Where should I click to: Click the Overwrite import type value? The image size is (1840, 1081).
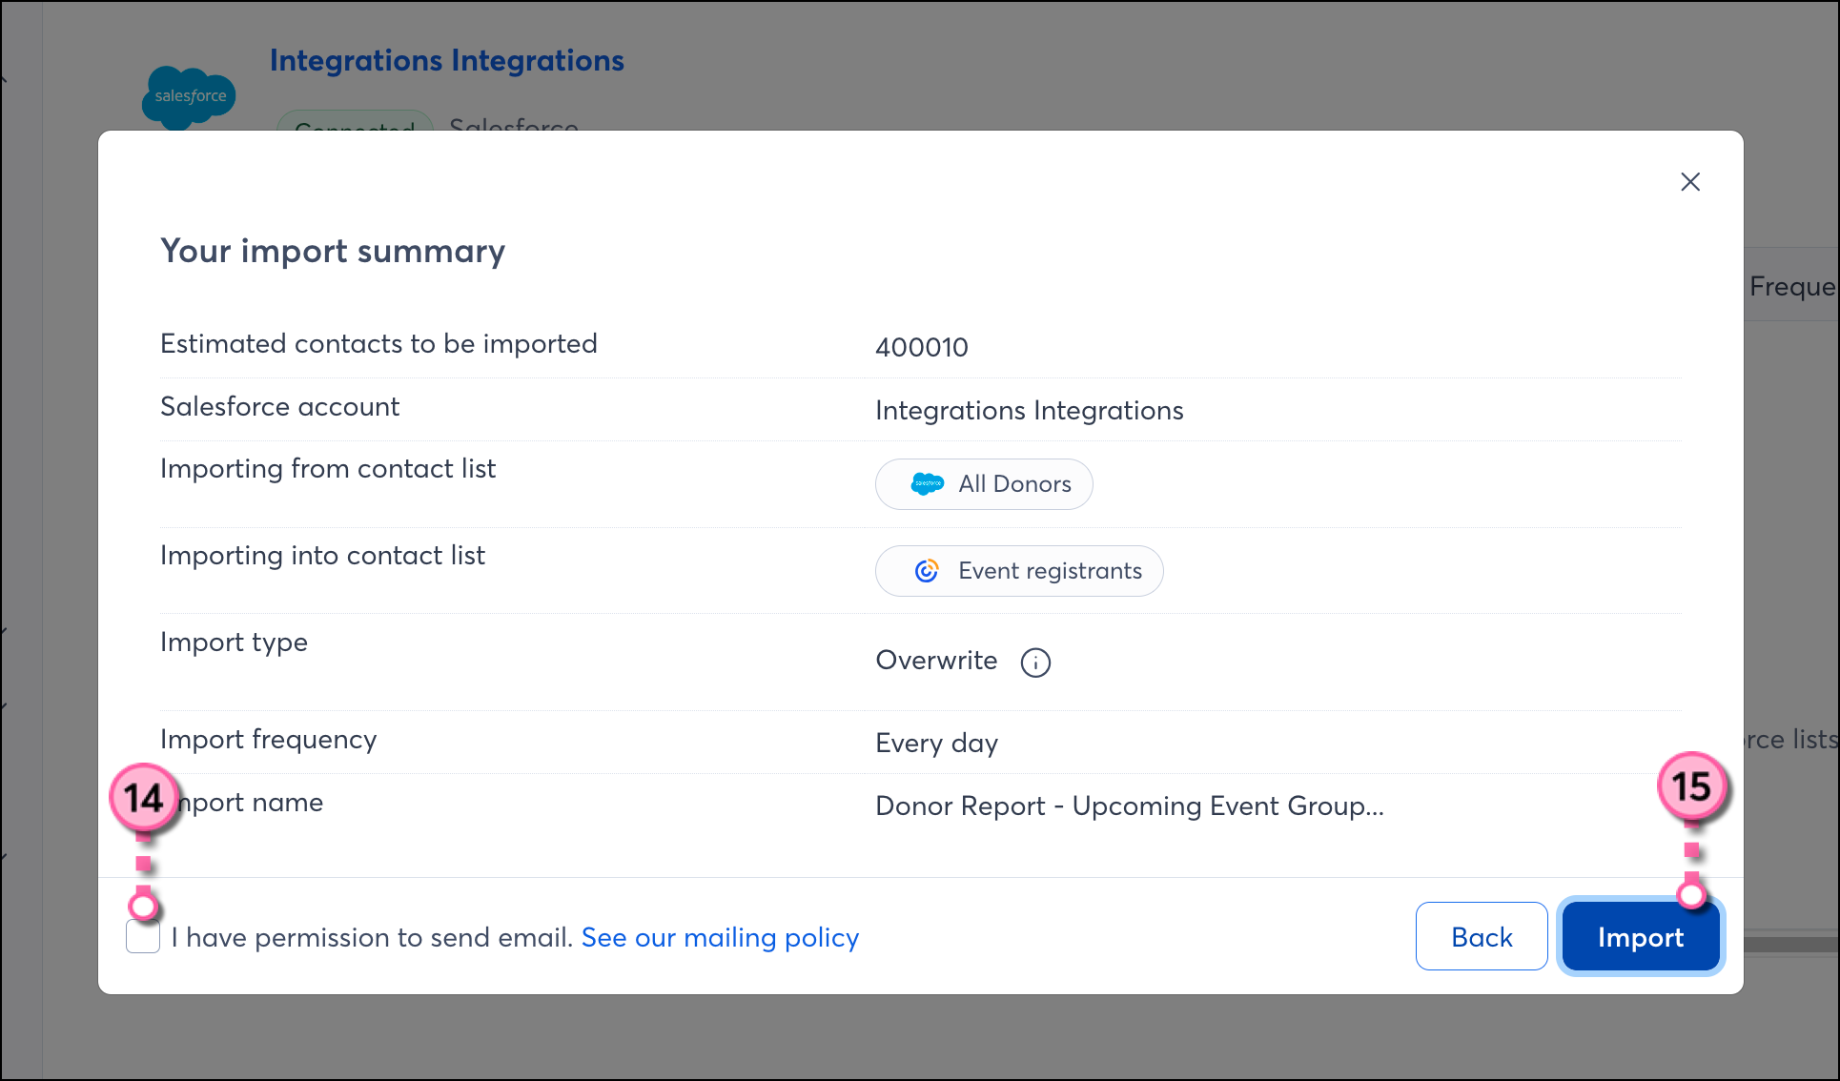pos(936,661)
